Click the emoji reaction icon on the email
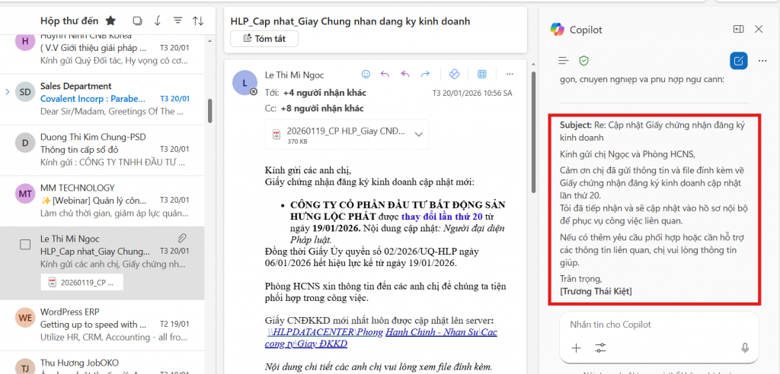 click(366, 74)
